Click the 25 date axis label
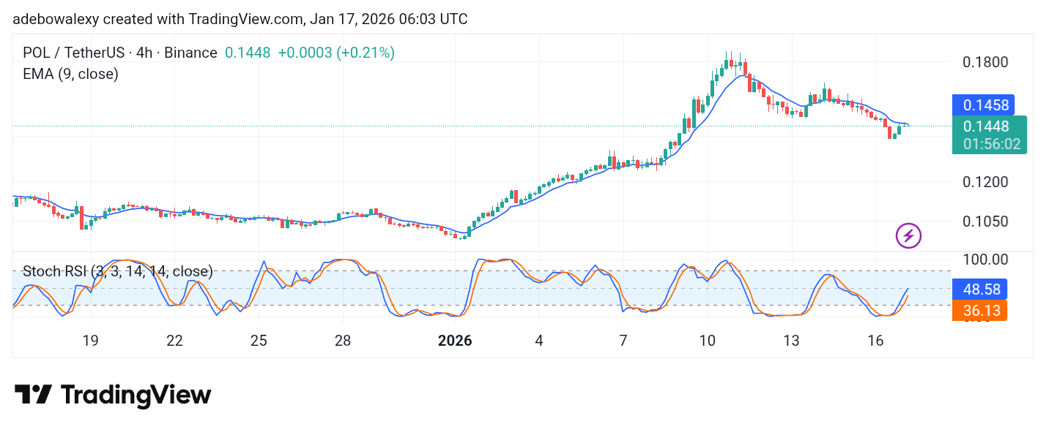Screen dimensions: 1046x432 coord(259,341)
